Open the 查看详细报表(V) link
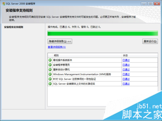This screenshot has width=162, height=121. tap(57, 47)
